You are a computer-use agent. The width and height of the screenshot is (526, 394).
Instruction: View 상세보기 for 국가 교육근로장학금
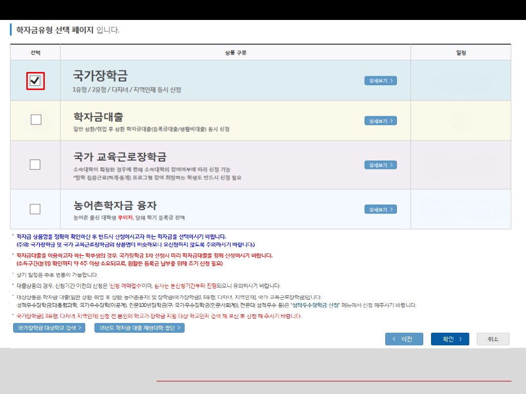[380, 165]
